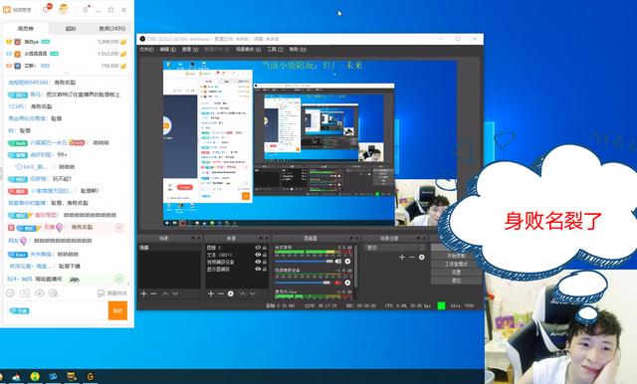Open the 文件 menu in OBS
637x384 pixels.
point(146,49)
